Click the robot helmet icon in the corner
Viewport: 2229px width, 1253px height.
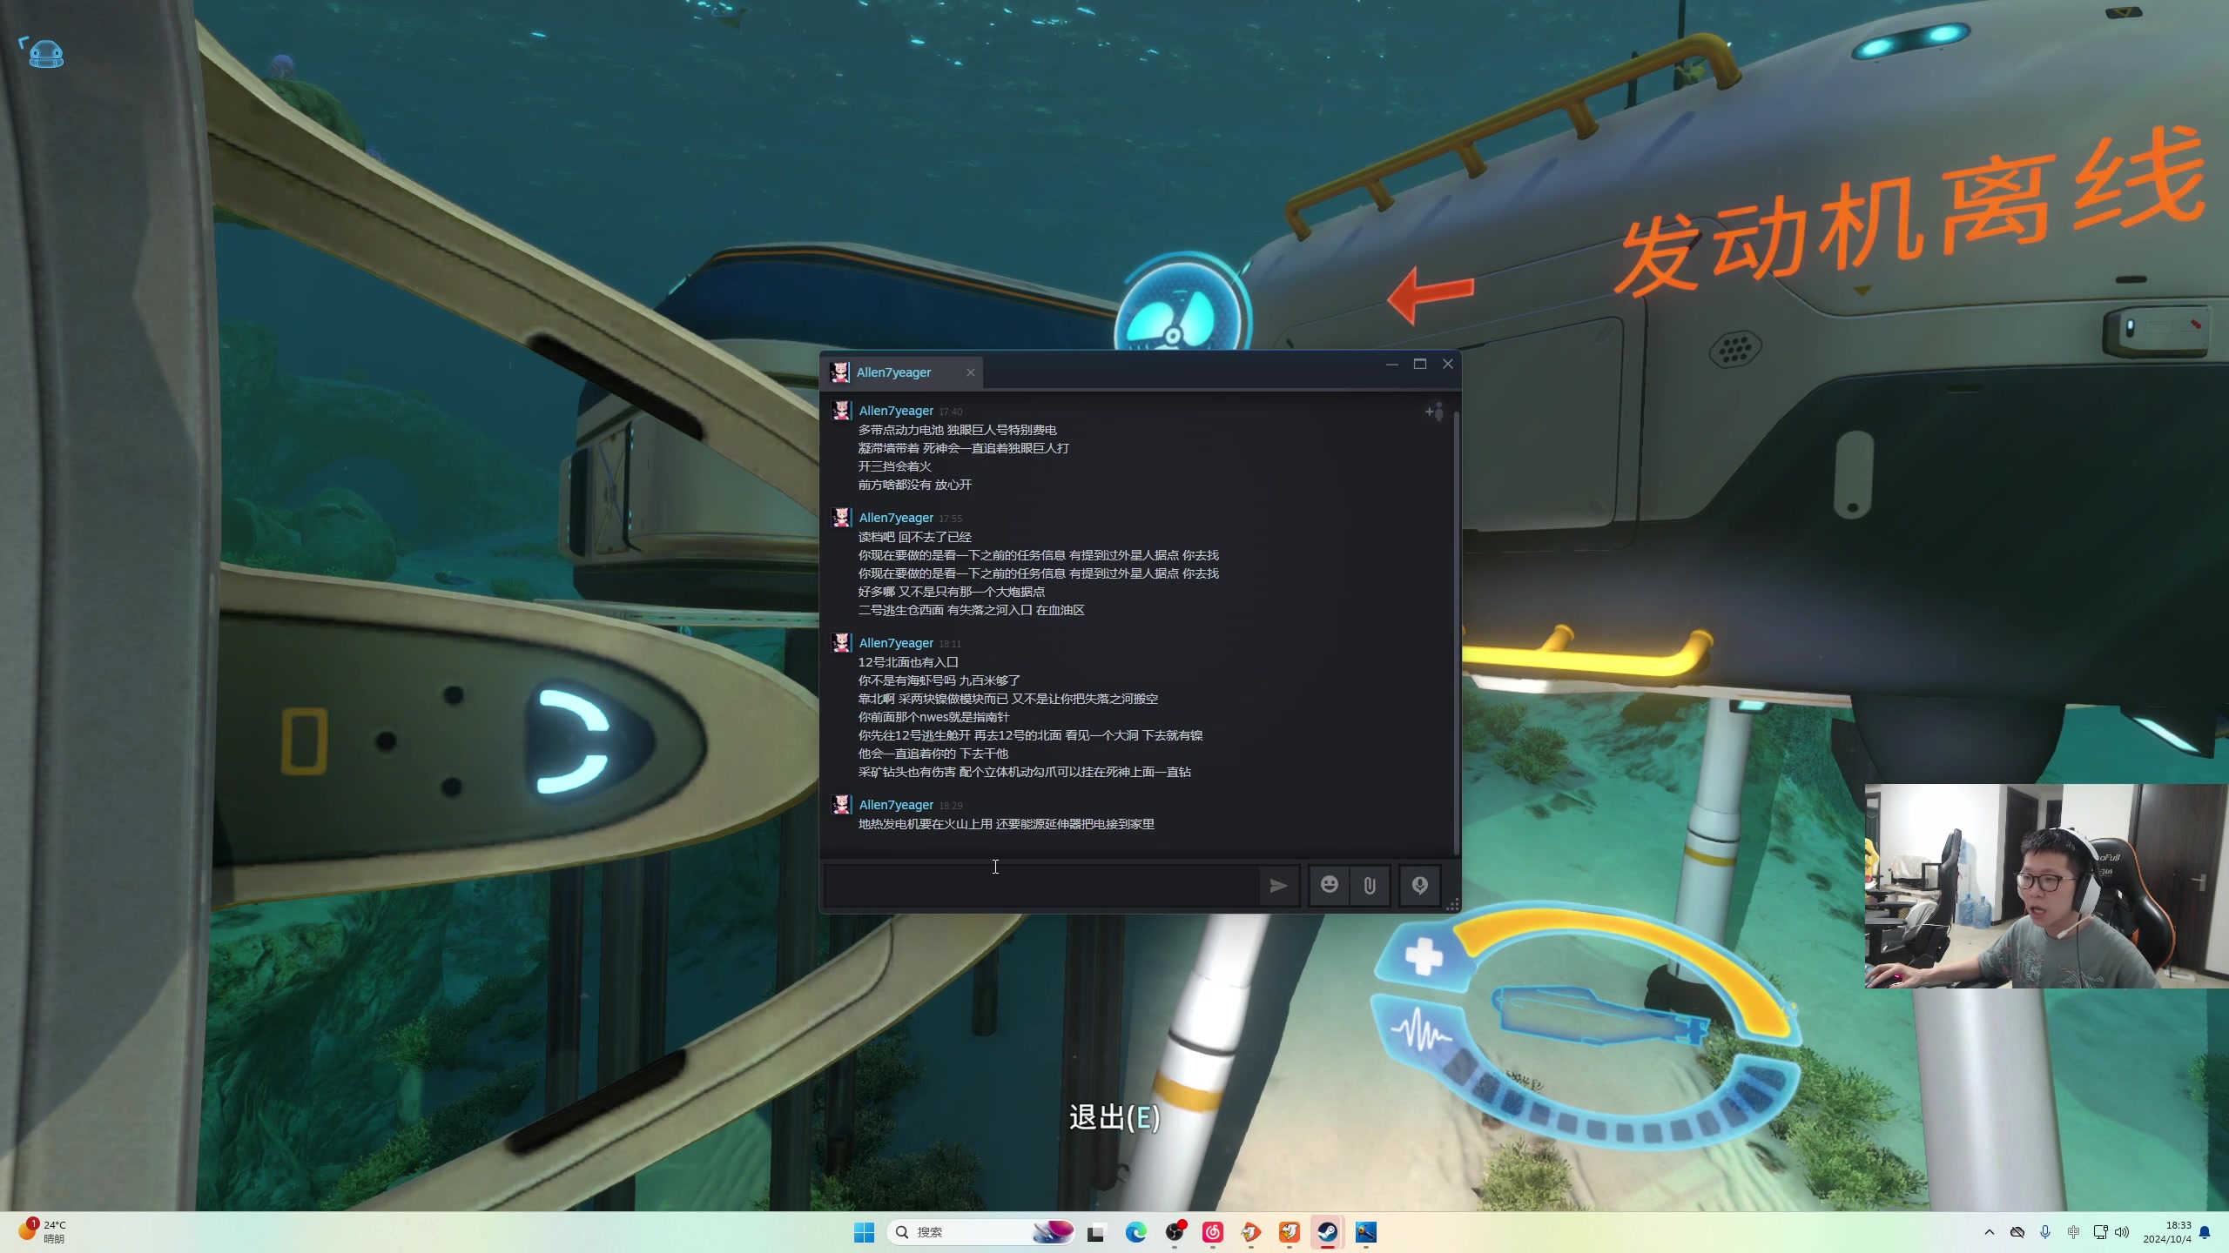44,54
